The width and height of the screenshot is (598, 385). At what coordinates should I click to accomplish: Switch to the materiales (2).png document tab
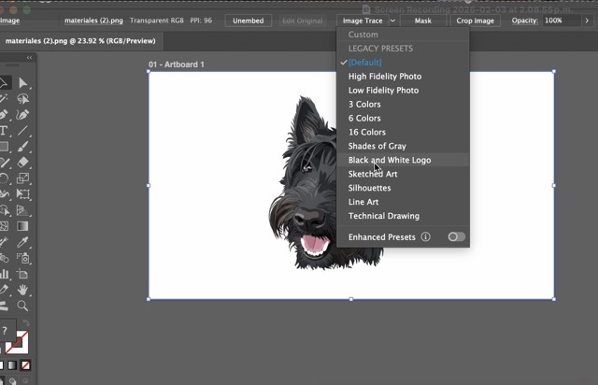80,41
